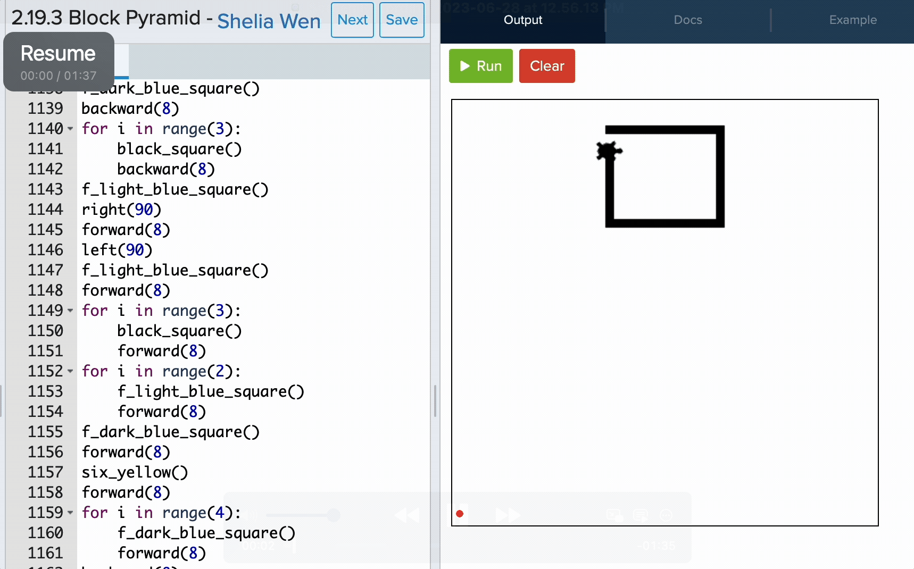The width and height of the screenshot is (914, 569).
Task: Save the program with Save button
Action: (x=402, y=20)
